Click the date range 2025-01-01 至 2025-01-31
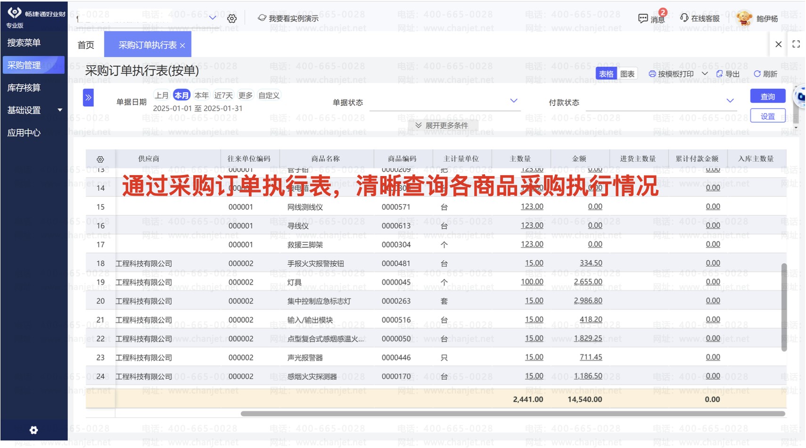The height and width of the screenshot is (448, 806). [198, 108]
